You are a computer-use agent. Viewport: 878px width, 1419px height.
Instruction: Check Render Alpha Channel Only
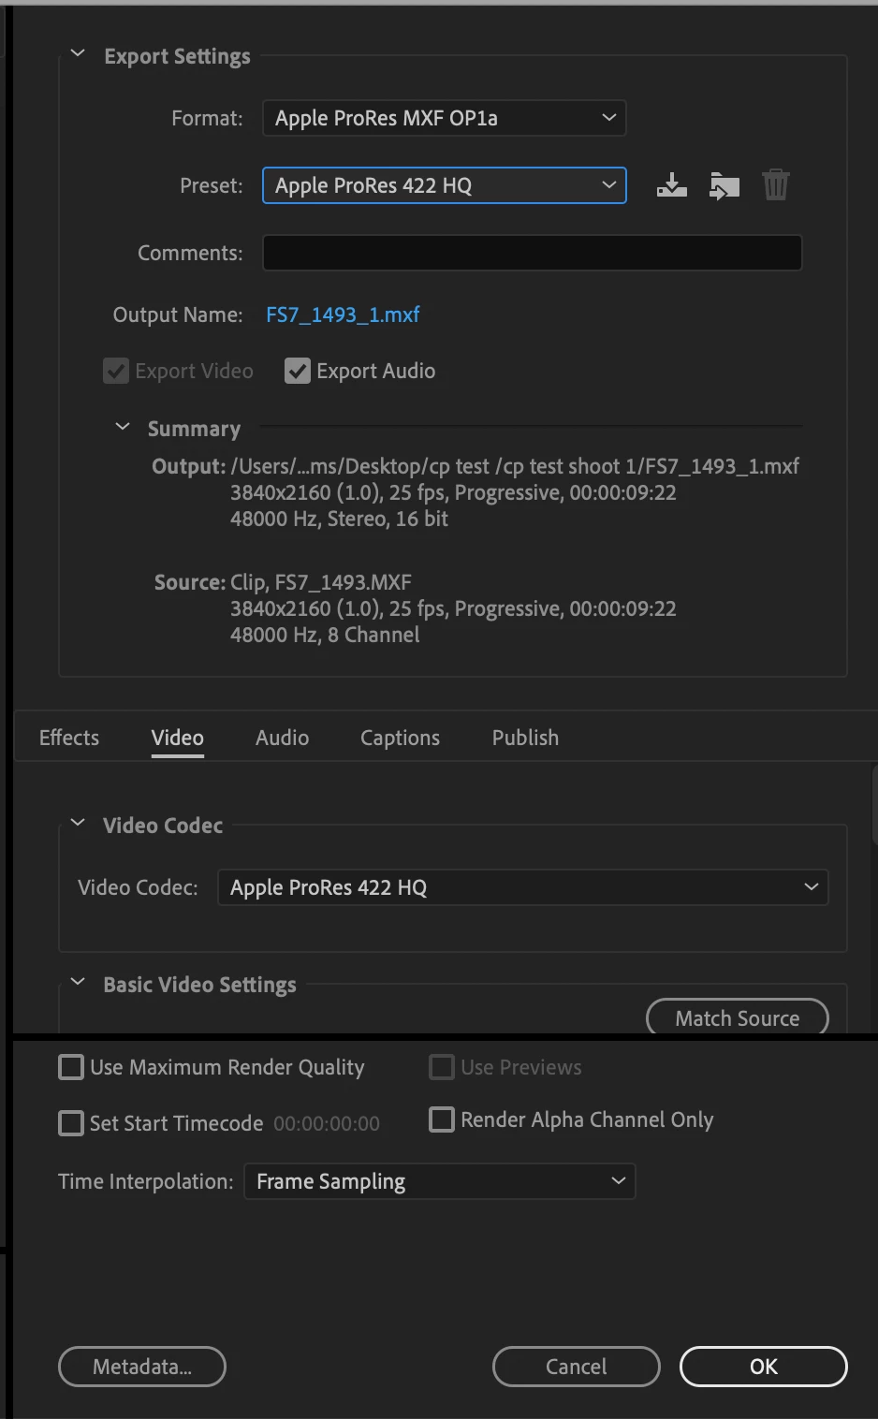point(442,1119)
